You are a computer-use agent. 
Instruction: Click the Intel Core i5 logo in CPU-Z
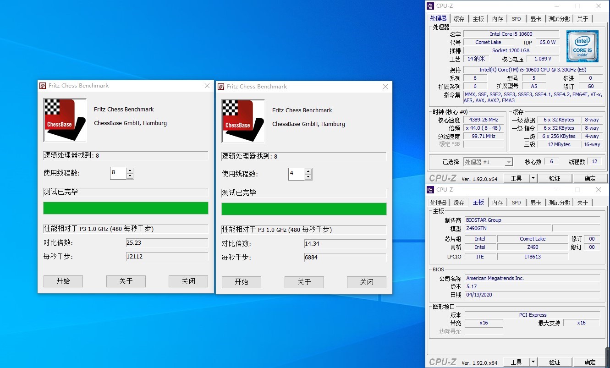582,46
